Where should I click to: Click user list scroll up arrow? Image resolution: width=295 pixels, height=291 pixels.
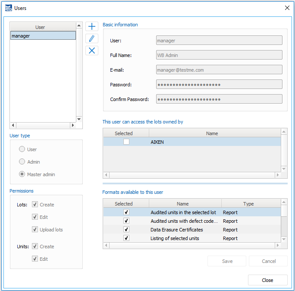point(79,25)
